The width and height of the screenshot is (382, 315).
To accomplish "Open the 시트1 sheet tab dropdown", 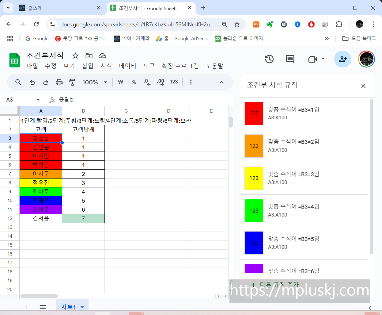I will point(81,307).
